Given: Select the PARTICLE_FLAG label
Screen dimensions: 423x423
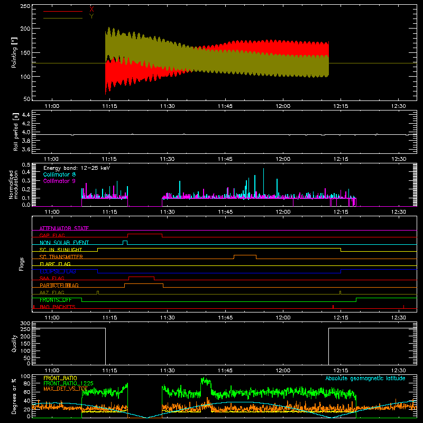Looking at the screenshot, I should [x=59, y=285].
